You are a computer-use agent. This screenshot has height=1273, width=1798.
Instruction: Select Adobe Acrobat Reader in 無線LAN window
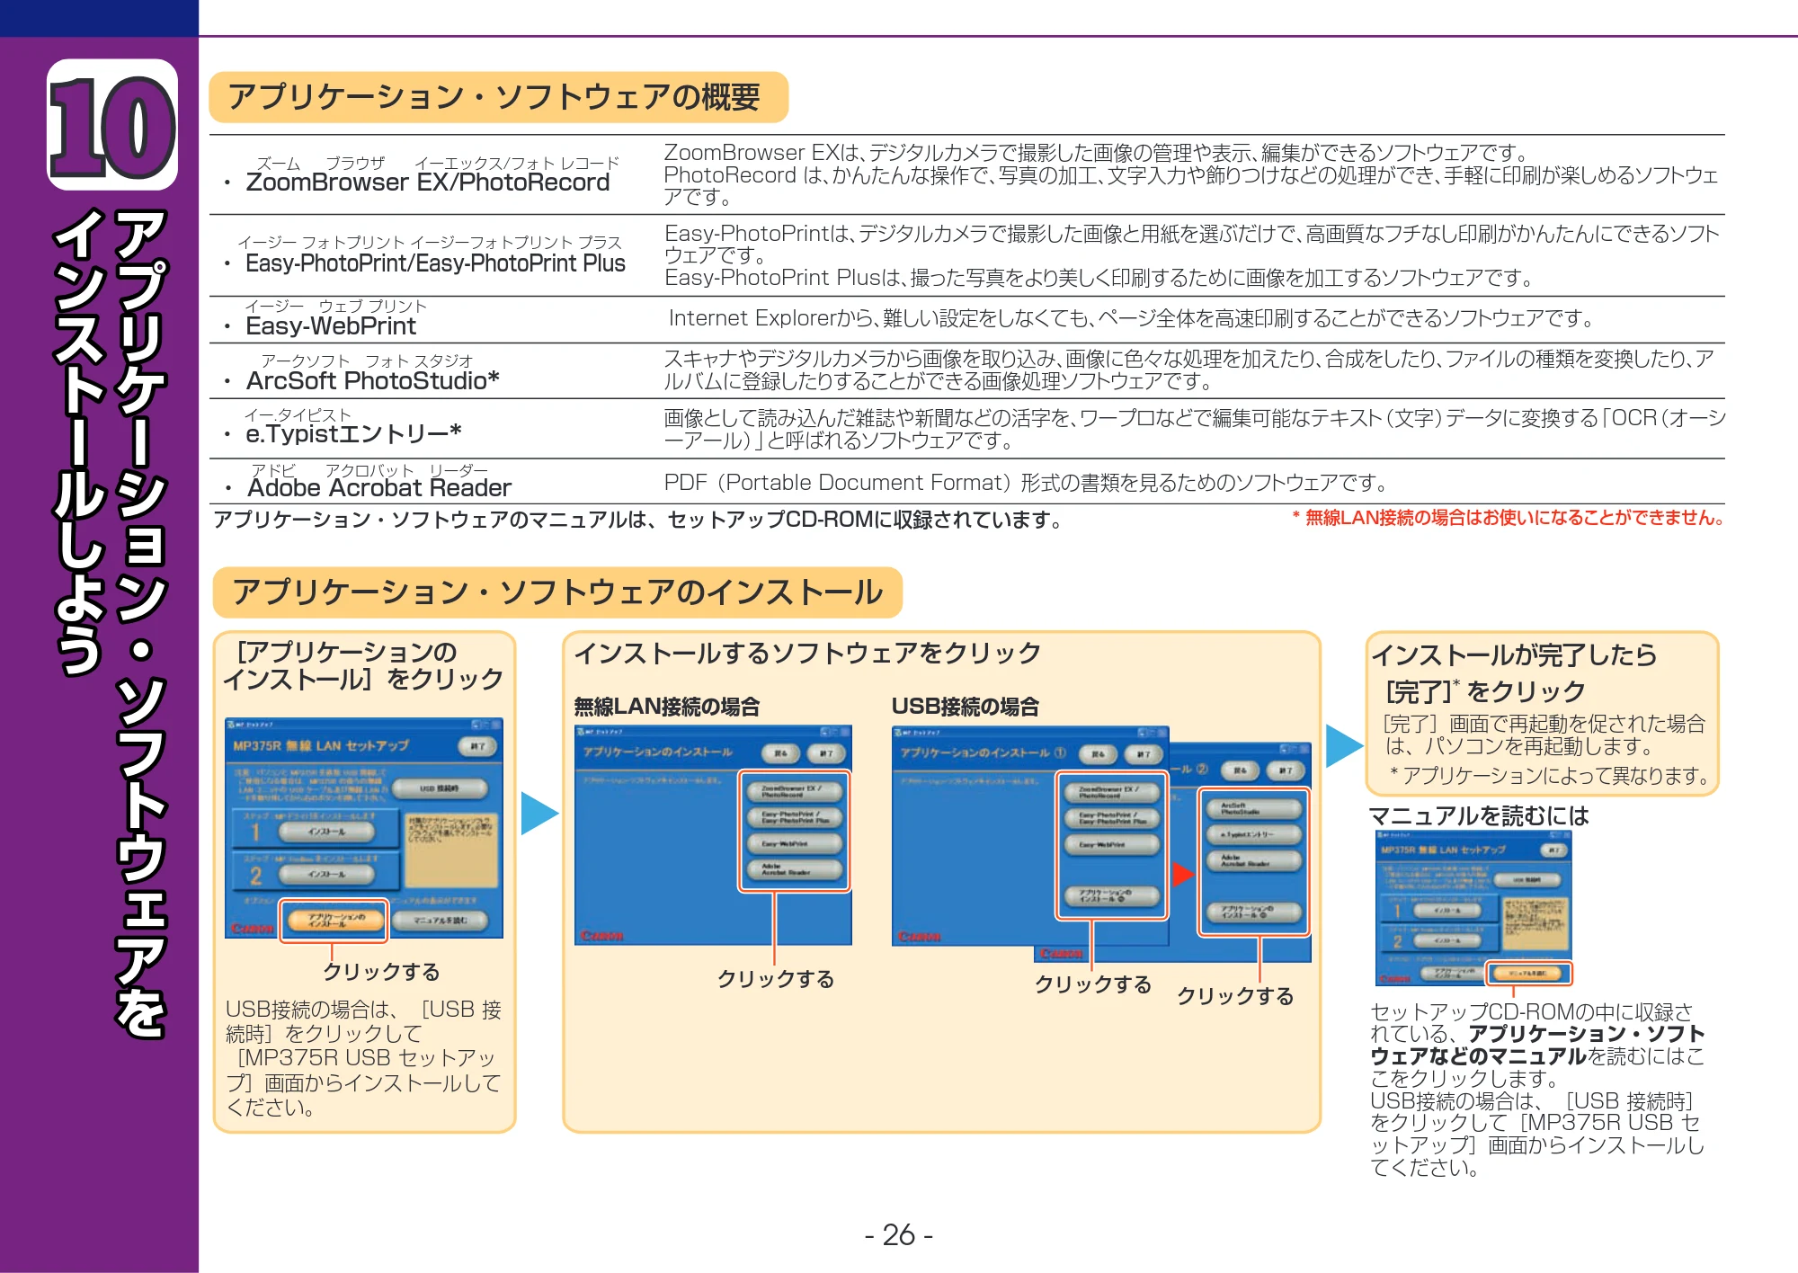[x=795, y=869]
